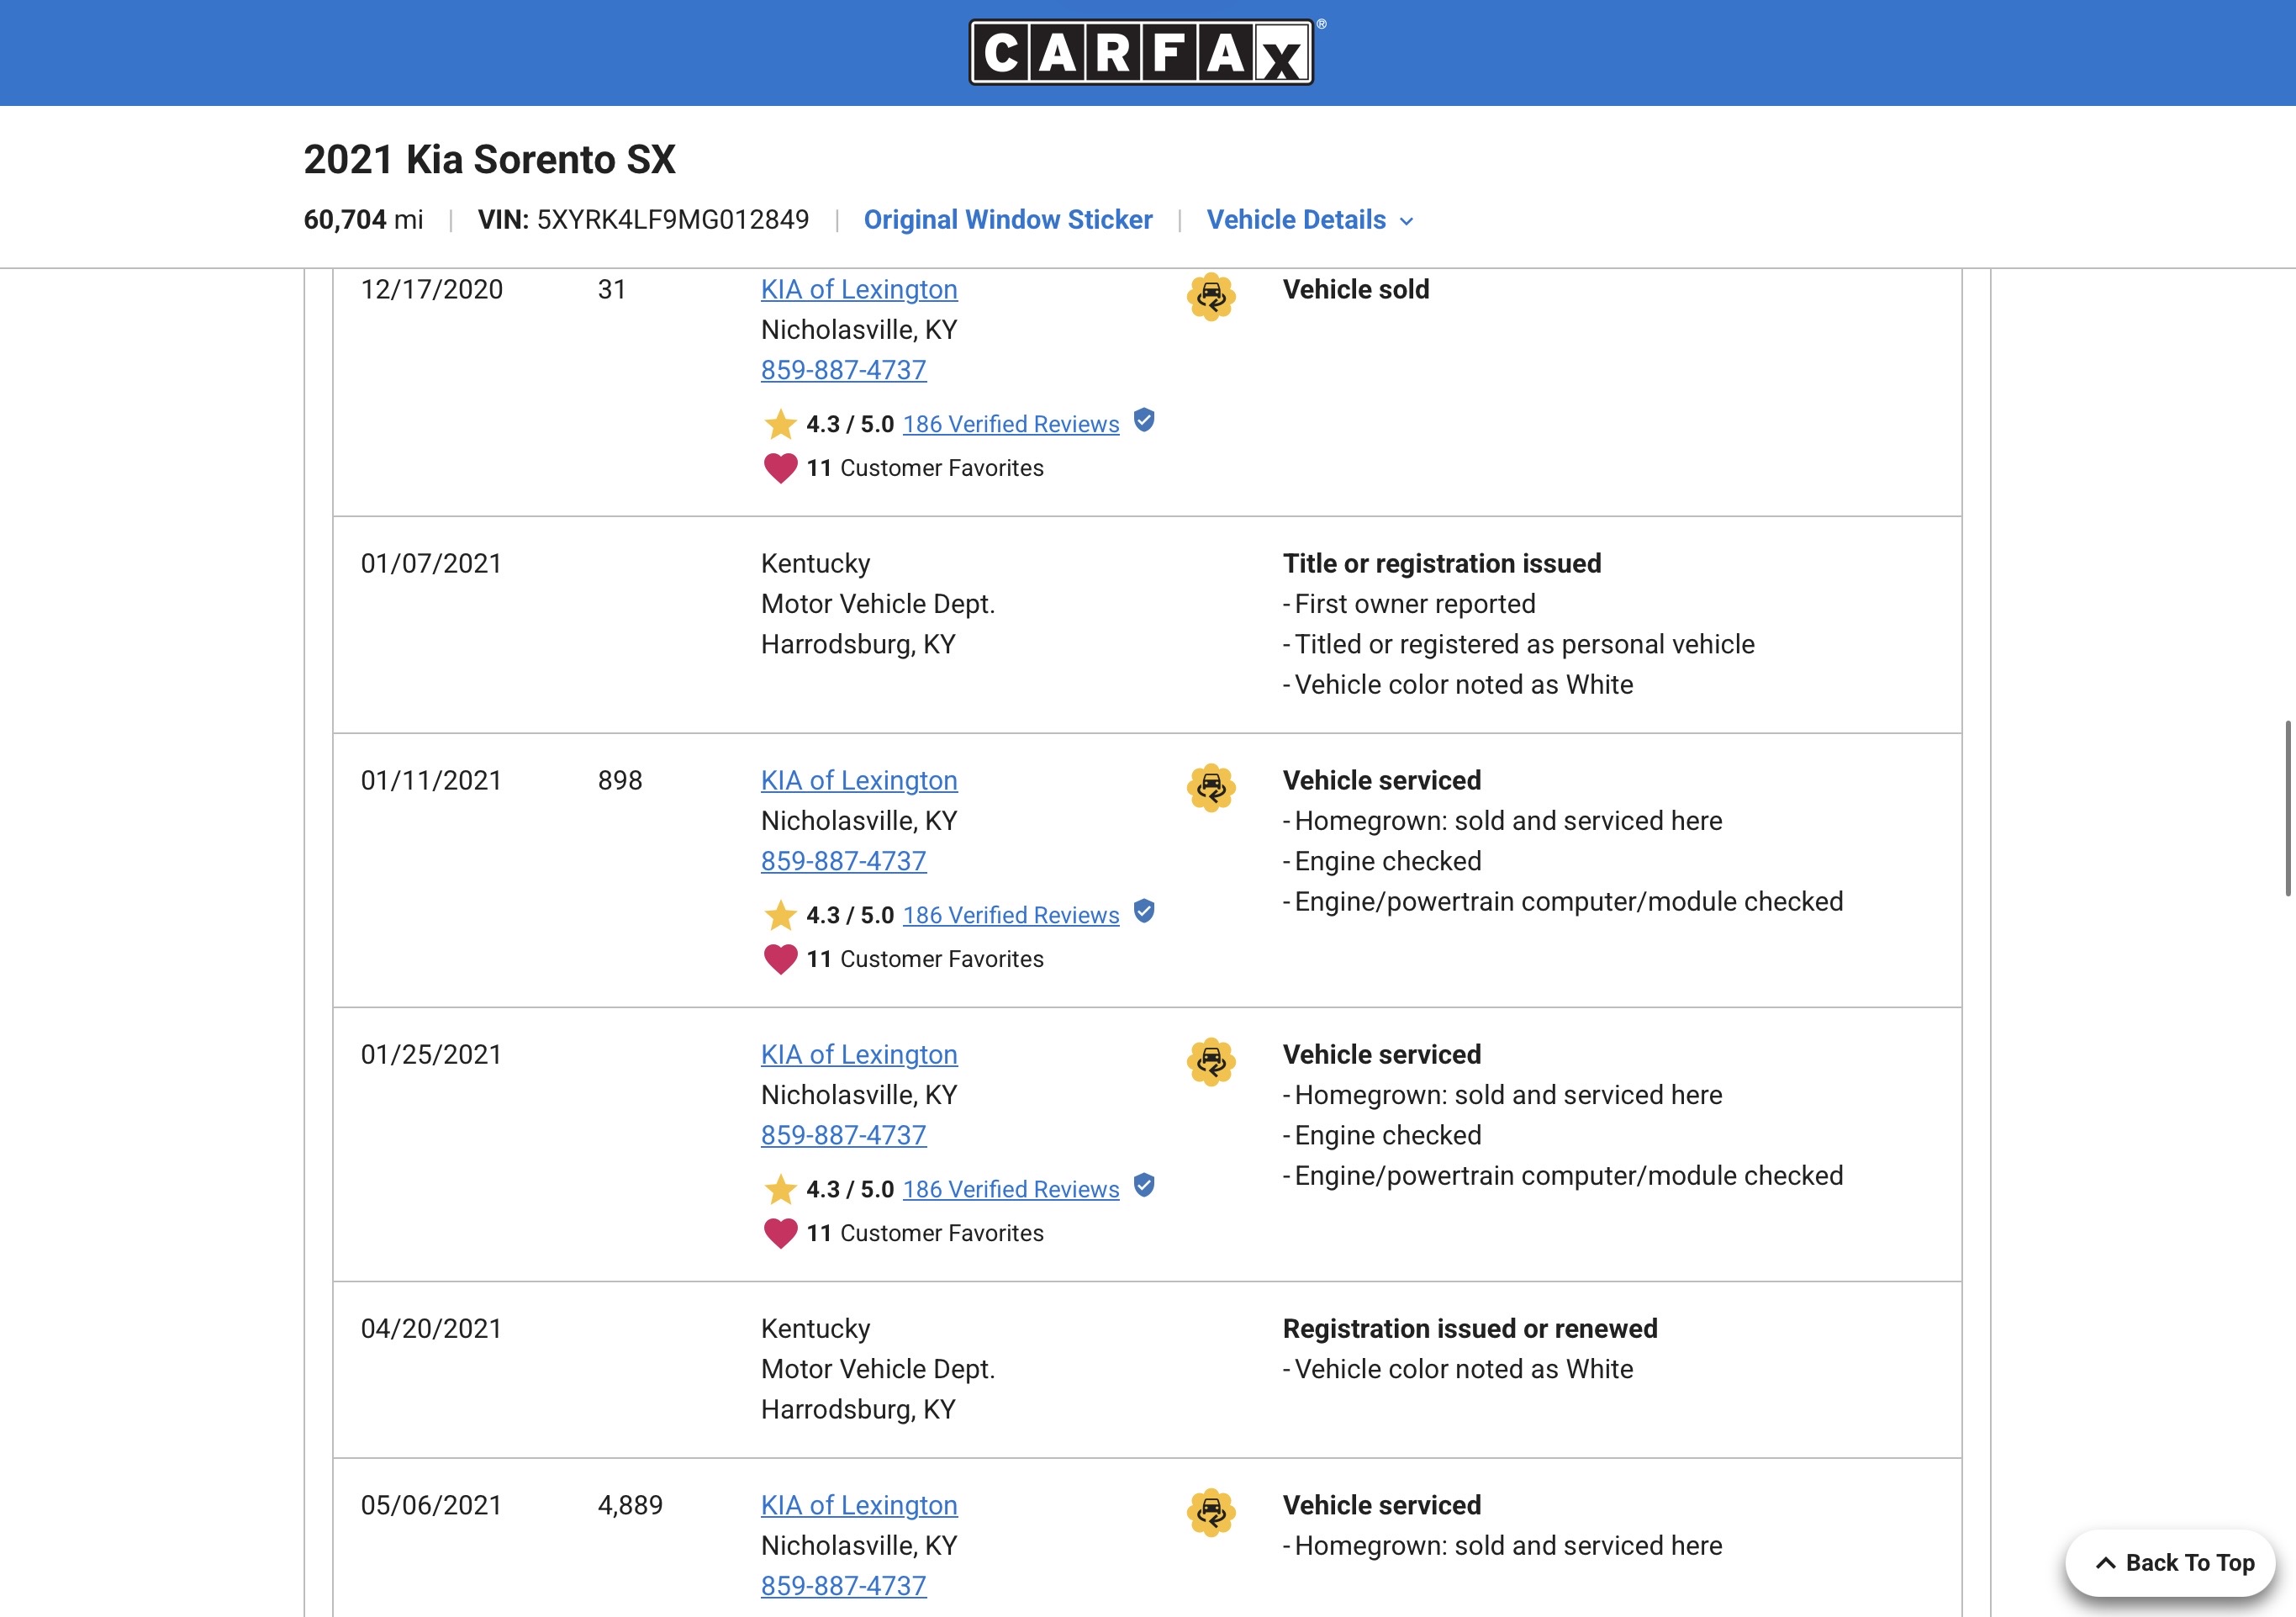The width and height of the screenshot is (2296, 1617).
Task: Click the heart favorites icon in 12/17/2020 row
Action: tap(780, 468)
